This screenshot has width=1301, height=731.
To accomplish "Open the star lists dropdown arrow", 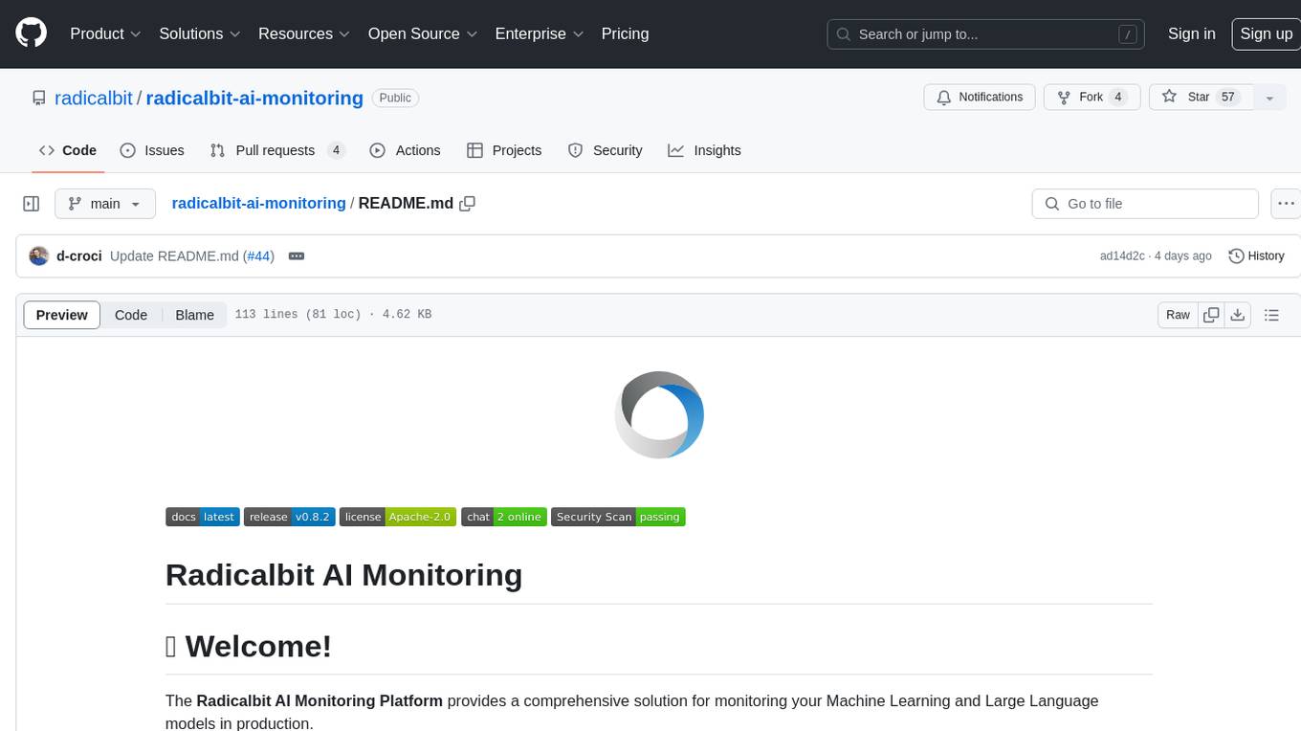I will tap(1269, 98).
